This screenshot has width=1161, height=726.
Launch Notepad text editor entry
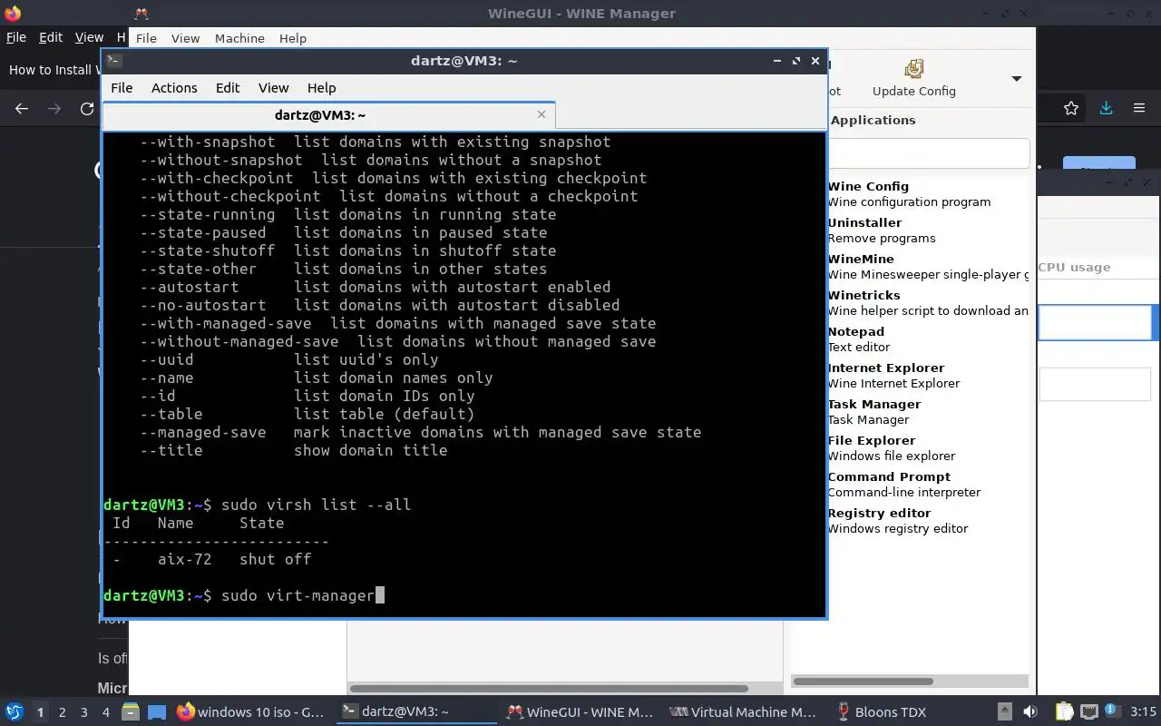pyautogui.click(x=928, y=339)
